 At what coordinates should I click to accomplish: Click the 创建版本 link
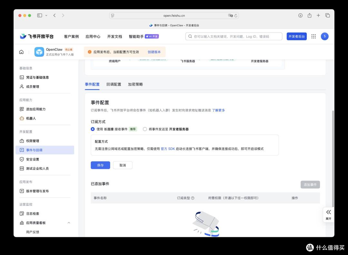click(x=154, y=52)
